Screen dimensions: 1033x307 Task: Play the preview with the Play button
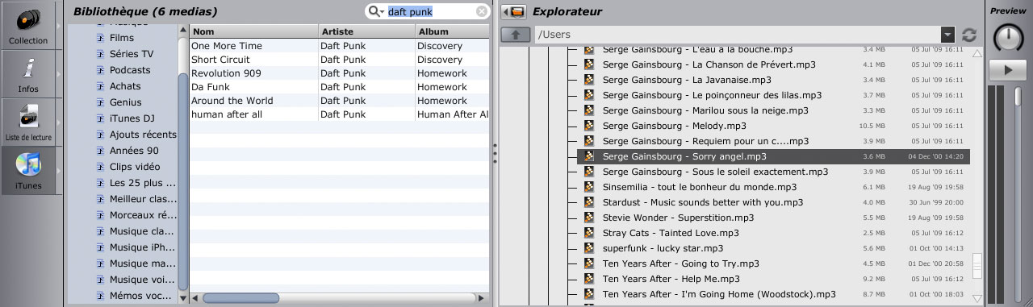[x=1008, y=70]
